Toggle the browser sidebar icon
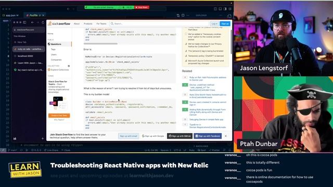 [24, 22]
